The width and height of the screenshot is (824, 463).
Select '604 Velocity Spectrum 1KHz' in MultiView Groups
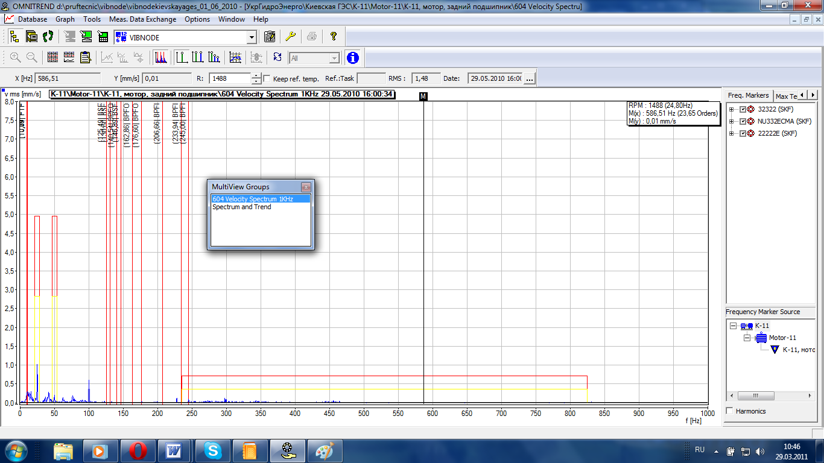pos(261,198)
